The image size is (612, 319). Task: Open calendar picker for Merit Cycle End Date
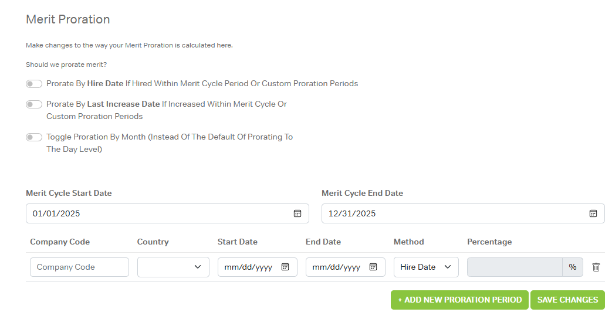coord(593,213)
